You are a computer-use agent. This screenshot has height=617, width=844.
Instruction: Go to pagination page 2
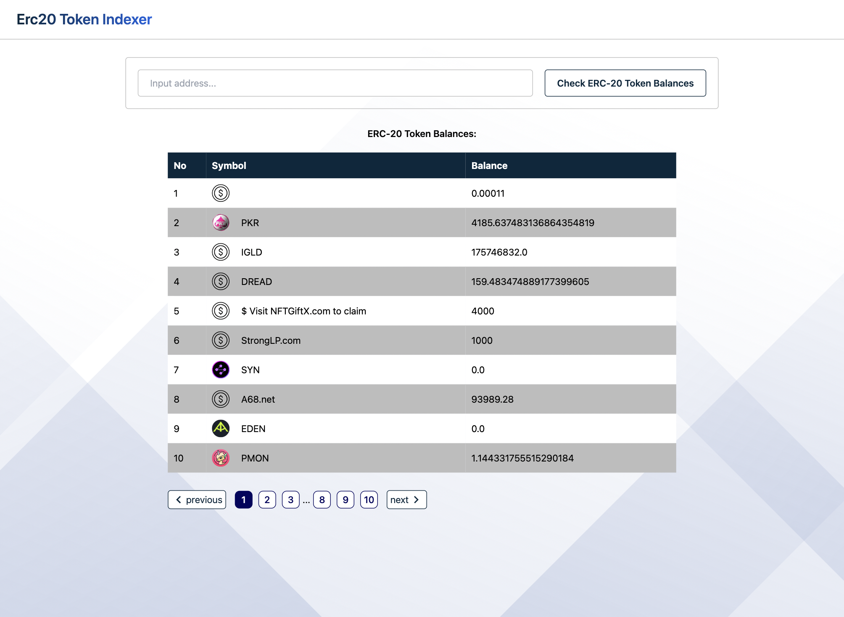(267, 500)
